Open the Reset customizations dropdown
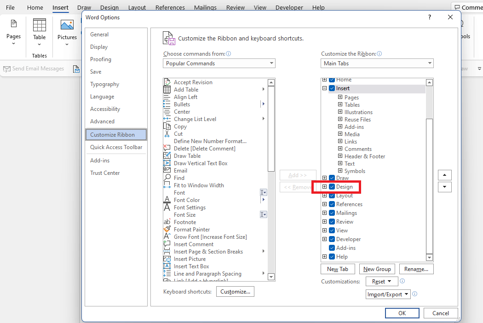The width and height of the screenshot is (483, 323). pos(382,282)
